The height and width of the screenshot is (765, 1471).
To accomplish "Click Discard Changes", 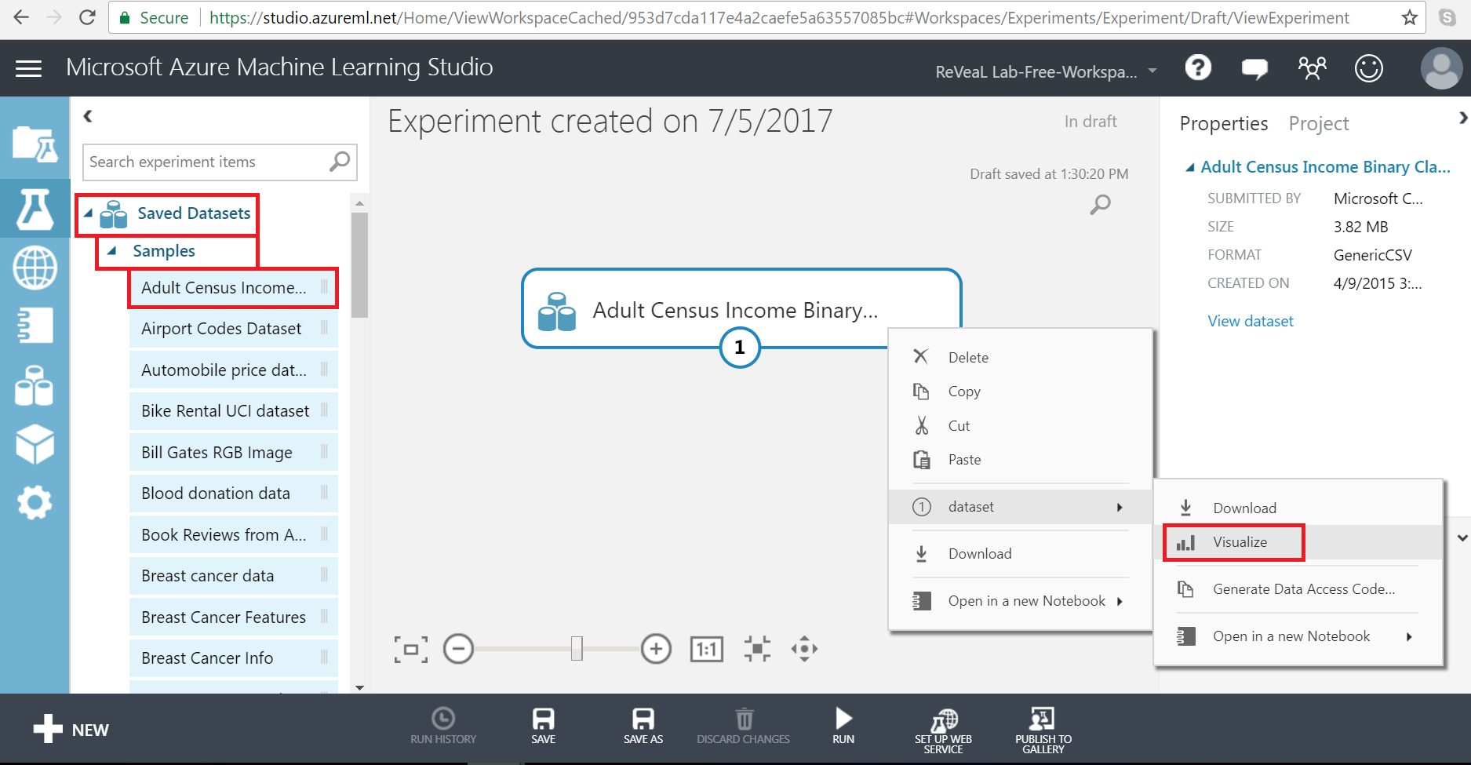I will tap(744, 725).
